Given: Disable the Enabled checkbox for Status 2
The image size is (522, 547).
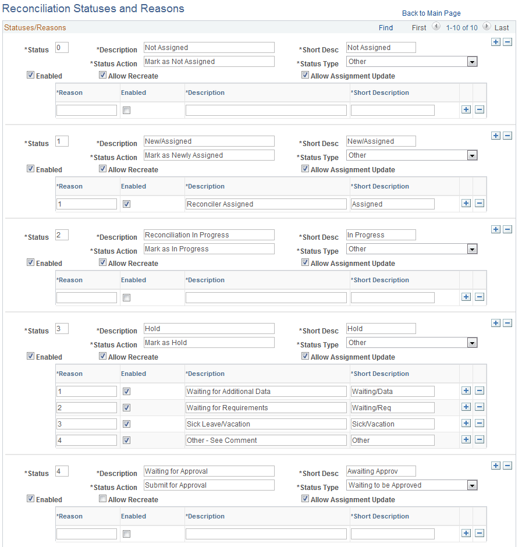Looking at the screenshot, I should (x=30, y=262).
